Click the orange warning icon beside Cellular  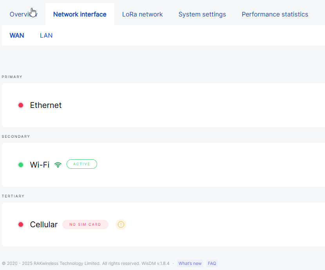[x=121, y=224]
